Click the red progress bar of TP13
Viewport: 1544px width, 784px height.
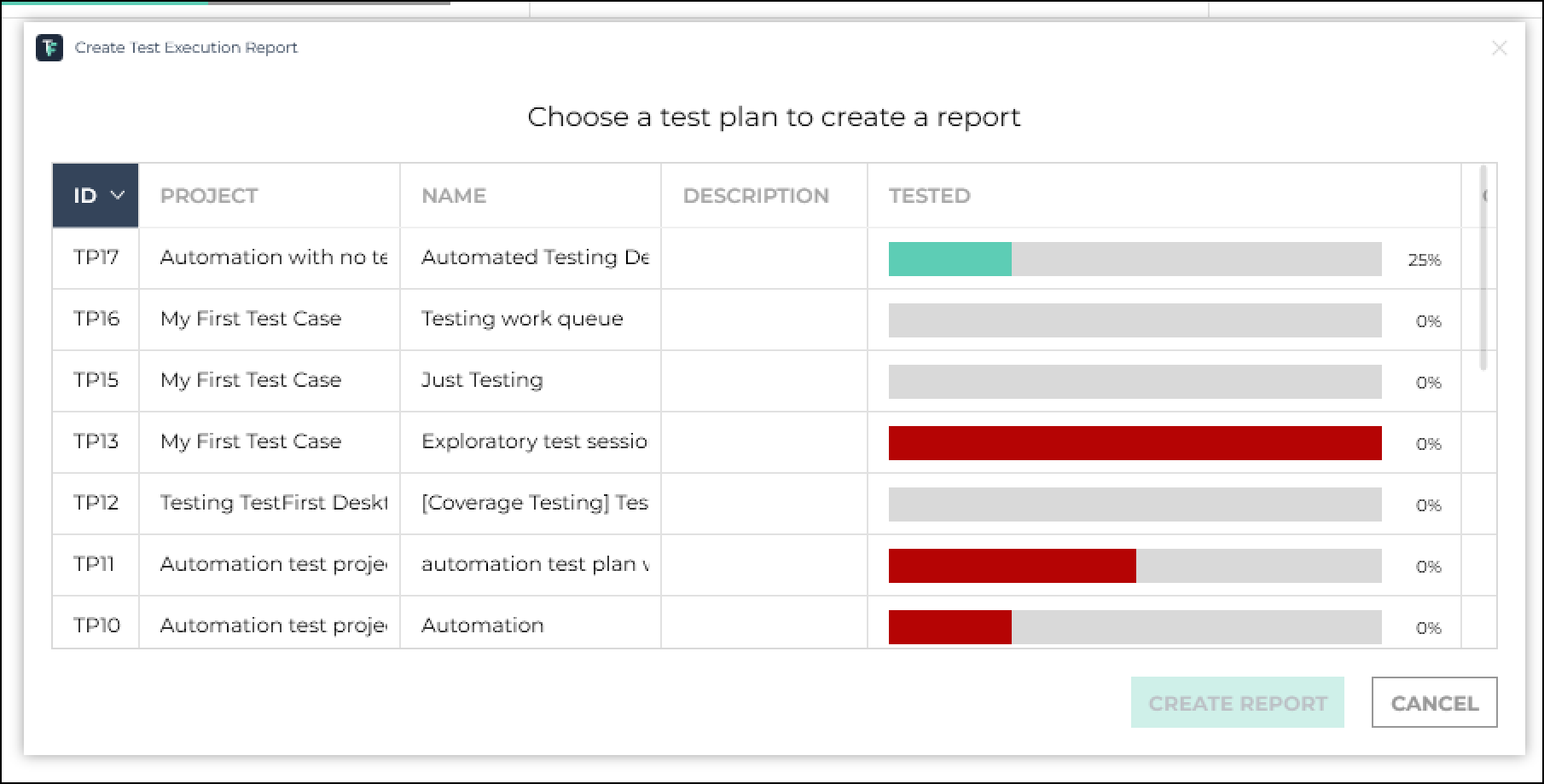click(x=1135, y=441)
